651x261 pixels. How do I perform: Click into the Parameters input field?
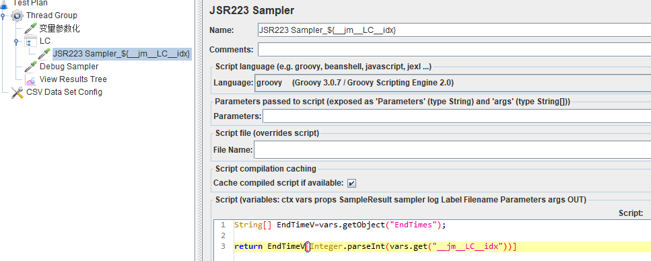[456, 116]
